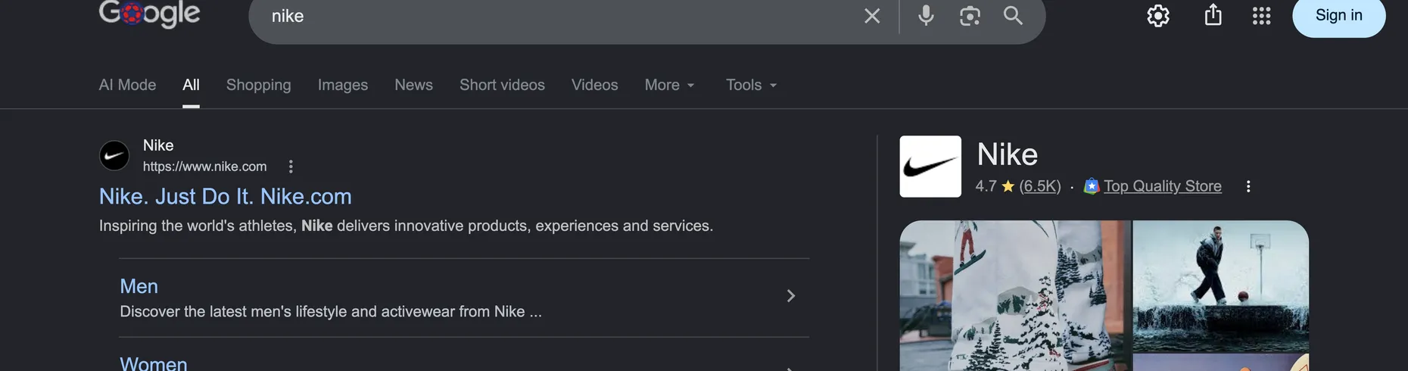Click the https://www.nike.com URL text
Image resolution: width=1408 pixels, height=371 pixels.
[x=204, y=167]
